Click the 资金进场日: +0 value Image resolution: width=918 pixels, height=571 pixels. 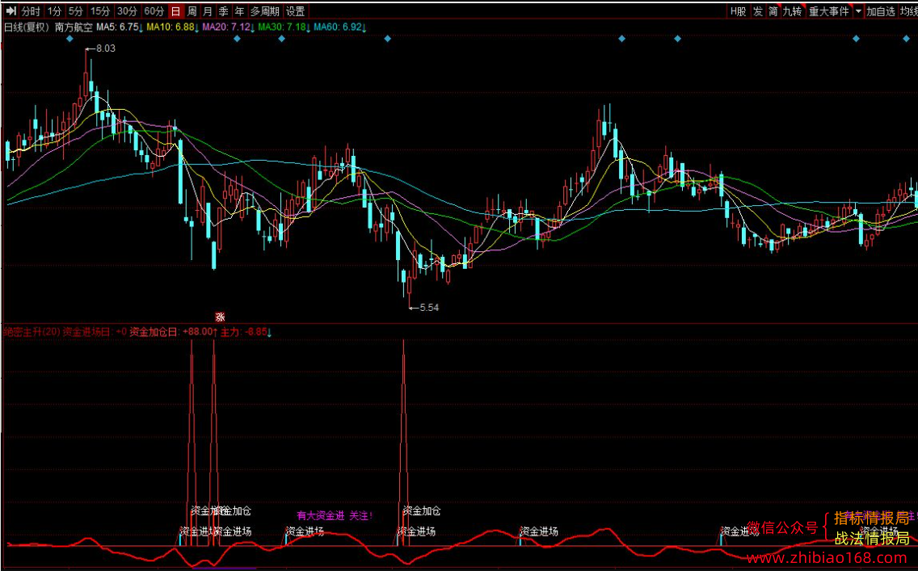[x=95, y=332]
